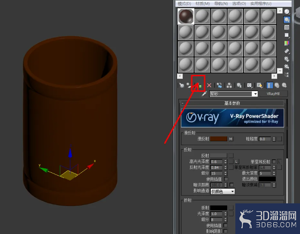This screenshot has width=300, height=234.
Task: Enable the 影响阴影 checkbox
Action: click(225, 231)
